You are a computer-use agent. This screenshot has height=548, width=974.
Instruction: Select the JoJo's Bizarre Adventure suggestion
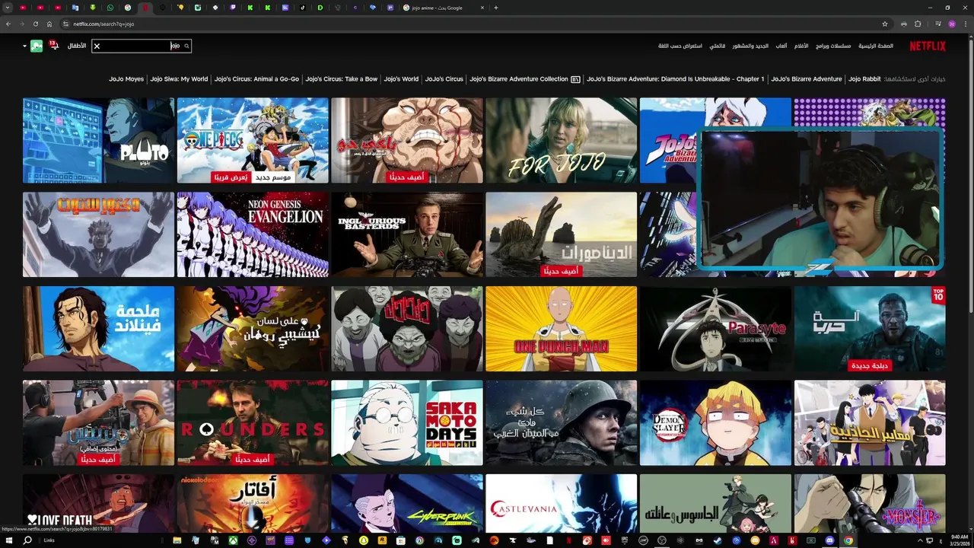click(807, 79)
